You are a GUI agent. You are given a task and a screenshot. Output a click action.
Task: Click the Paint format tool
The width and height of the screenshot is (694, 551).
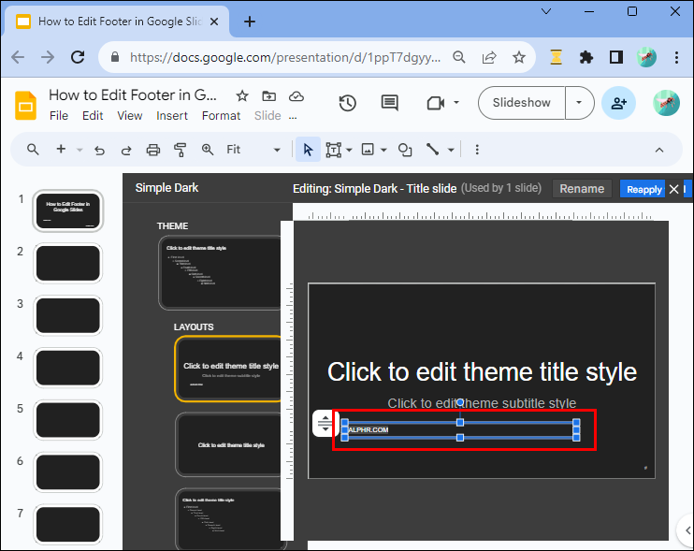[180, 150]
